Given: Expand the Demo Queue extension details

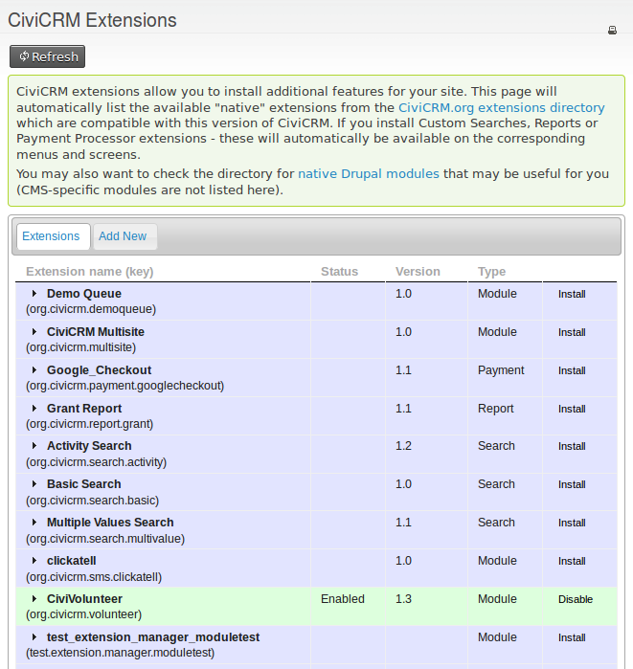Looking at the screenshot, I should coord(34,294).
